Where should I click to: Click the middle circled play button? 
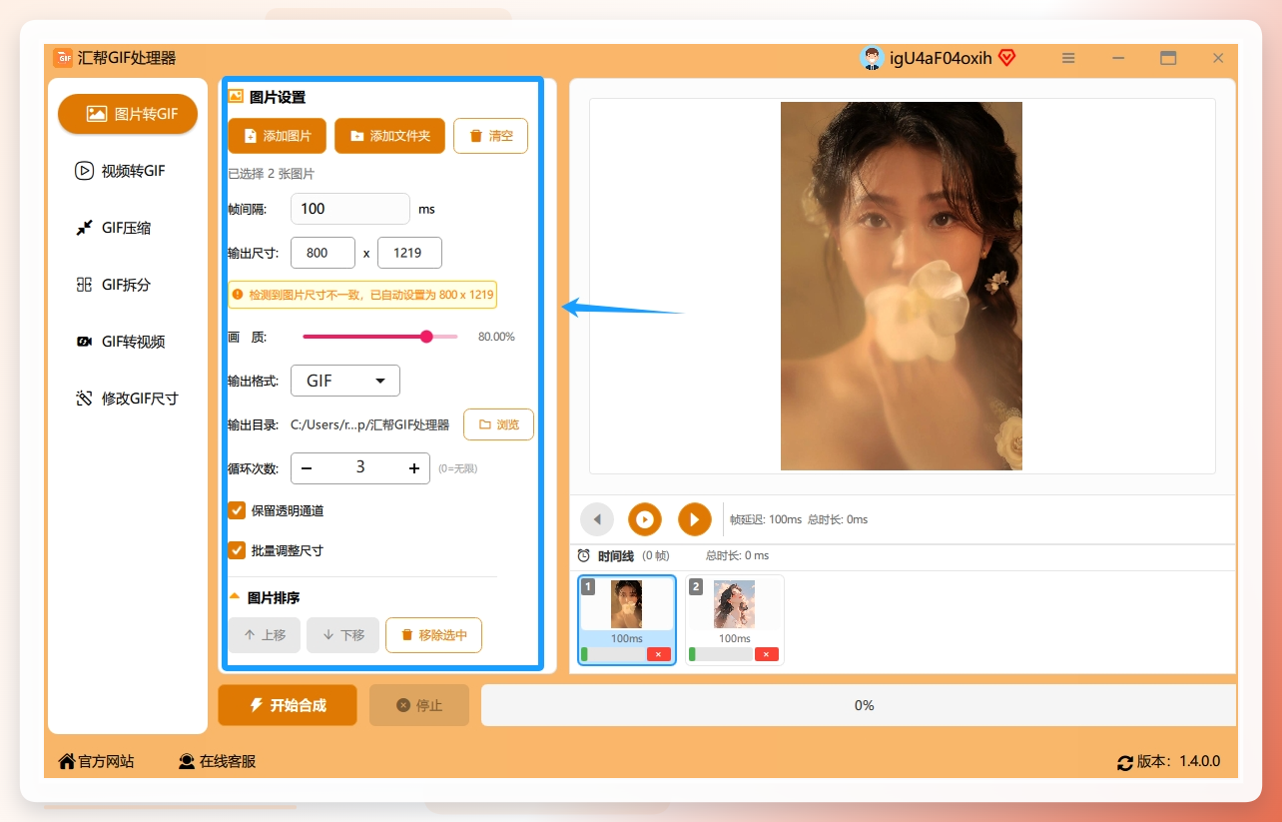point(645,519)
